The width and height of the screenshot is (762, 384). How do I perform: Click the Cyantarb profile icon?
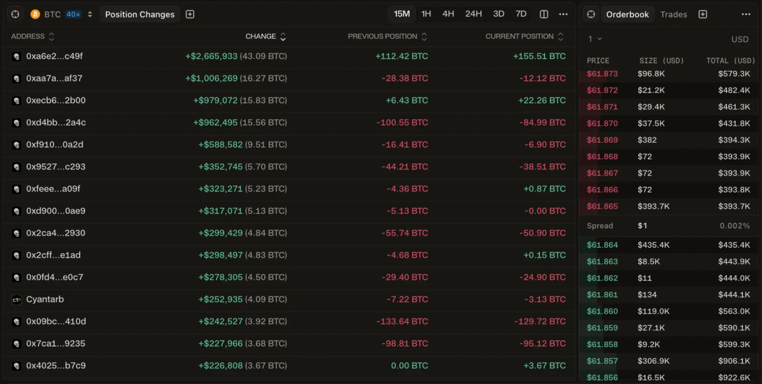17,300
